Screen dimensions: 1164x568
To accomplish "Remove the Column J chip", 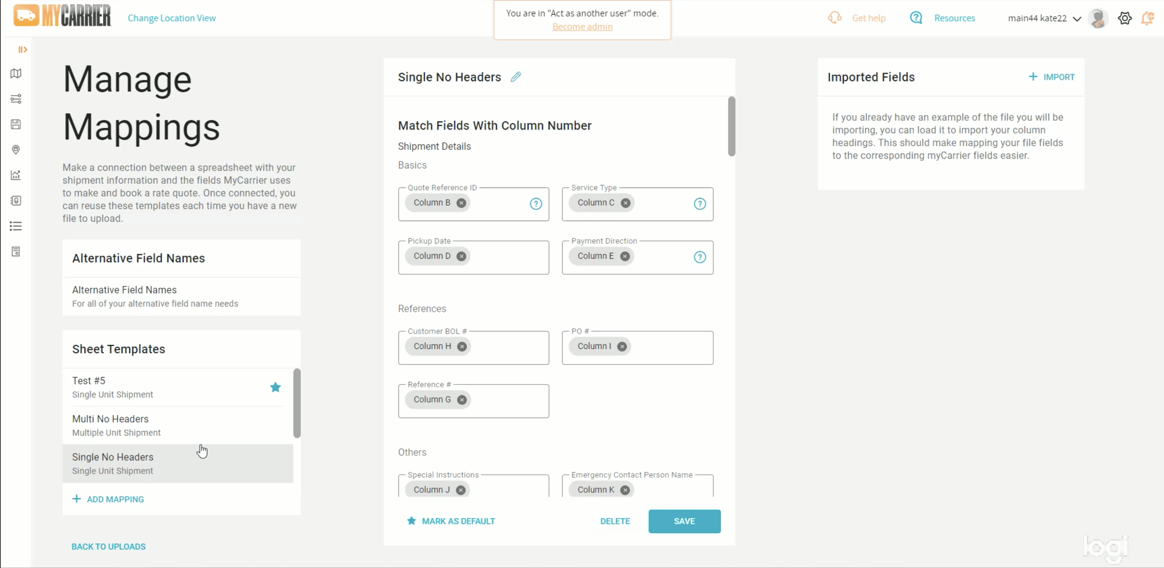I will (x=461, y=490).
